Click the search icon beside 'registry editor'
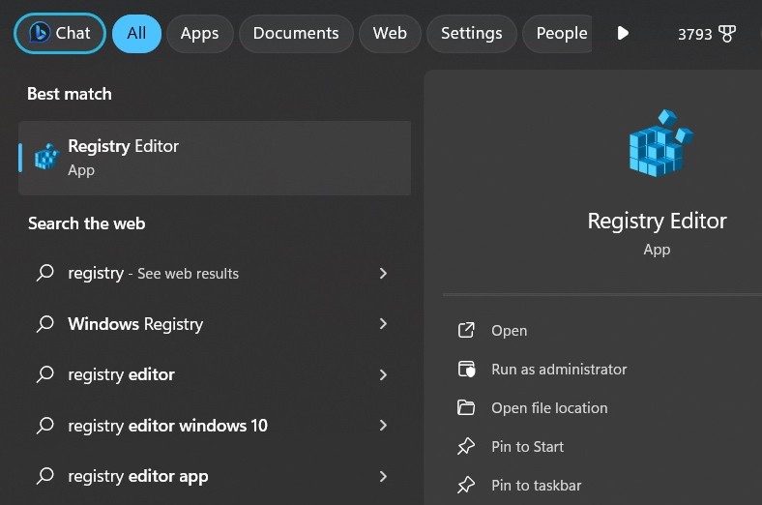The width and height of the screenshot is (762, 505). pyautogui.click(x=45, y=373)
